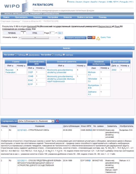Collapse the Анализ panel arrow
The image size is (136, 174).
pos(133,48)
